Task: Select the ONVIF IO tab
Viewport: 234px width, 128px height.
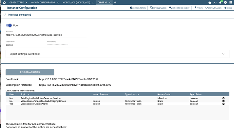Action: click(x=102, y=2)
